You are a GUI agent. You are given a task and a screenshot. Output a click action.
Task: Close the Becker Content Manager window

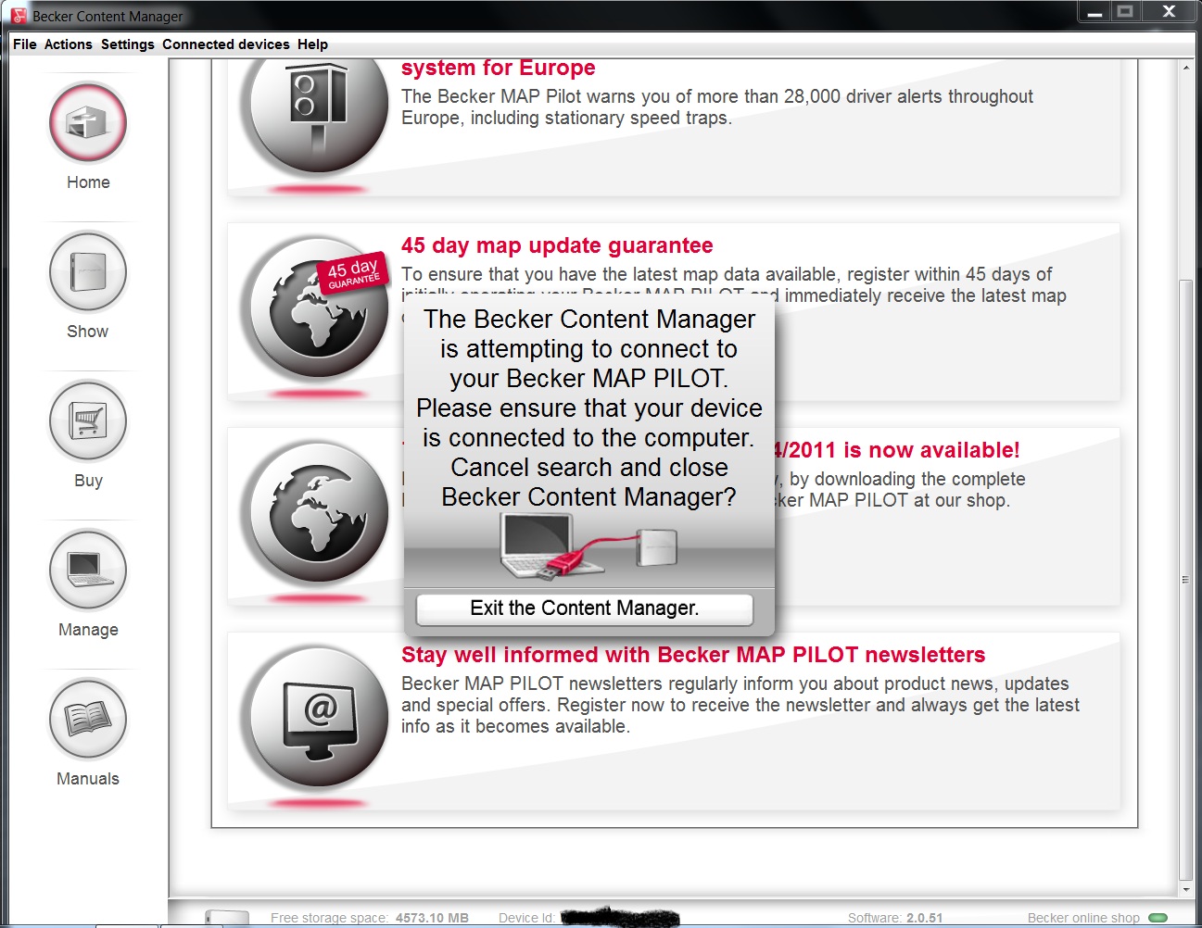click(x=1169, y=12)
